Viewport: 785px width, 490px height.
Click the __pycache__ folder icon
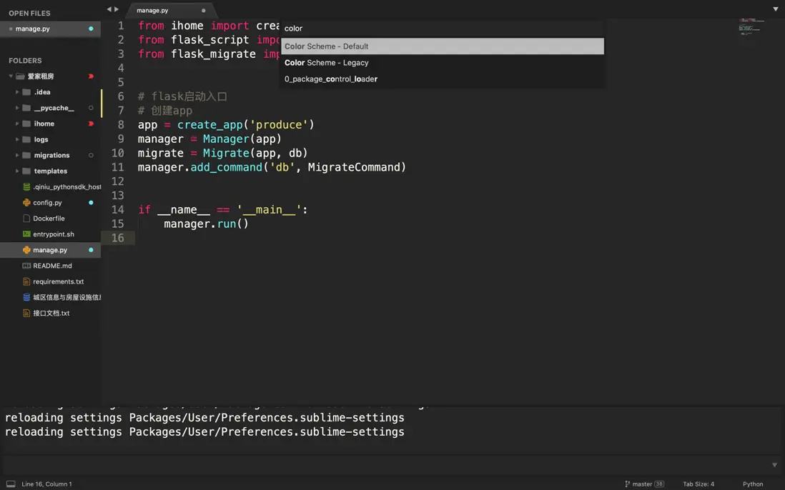click(26, 108)
